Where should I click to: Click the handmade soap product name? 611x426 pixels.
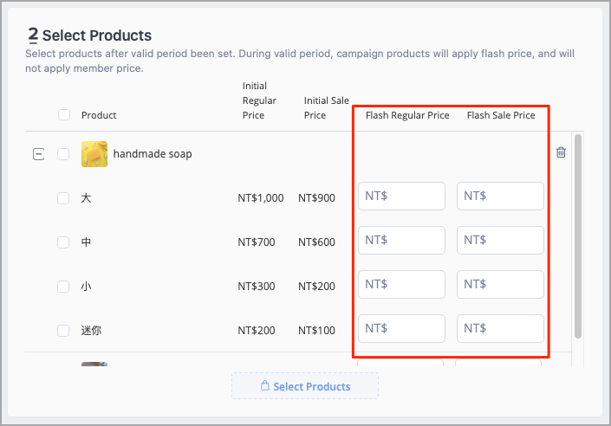[x=153, y=154]
